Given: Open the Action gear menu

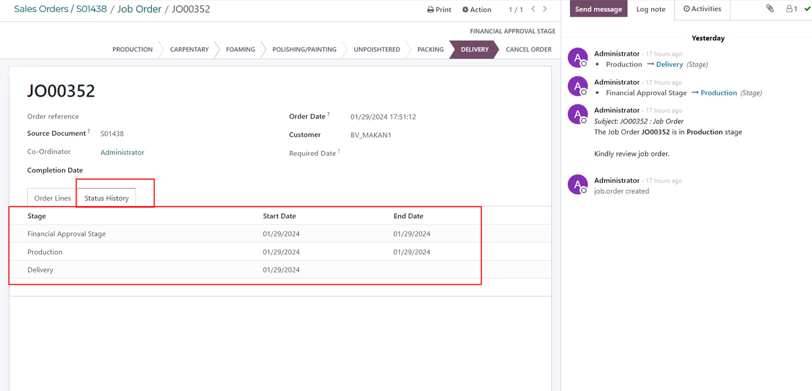Looking at the screenshot, I should pos(477,9).
